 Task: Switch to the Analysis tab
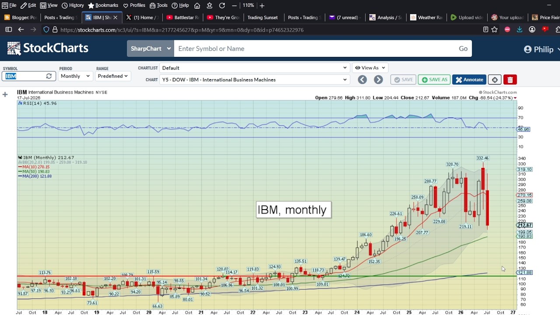[385, 17]
